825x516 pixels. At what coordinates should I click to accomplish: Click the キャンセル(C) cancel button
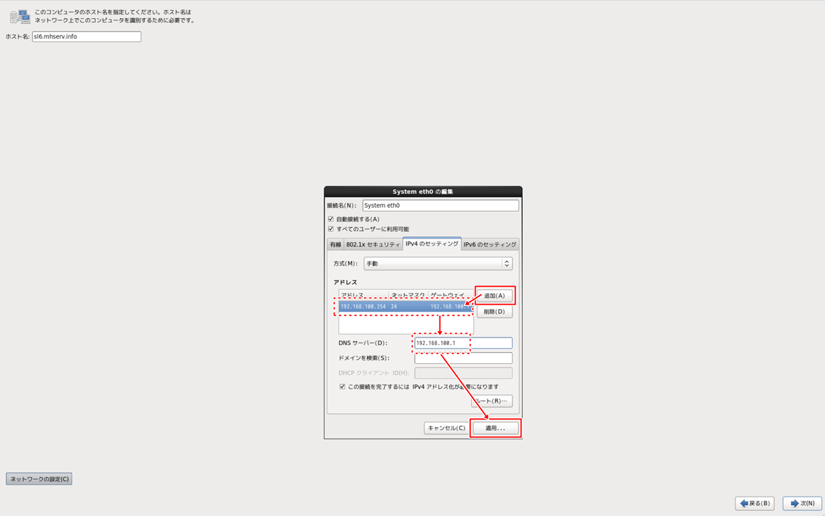[x=446, y=428]
